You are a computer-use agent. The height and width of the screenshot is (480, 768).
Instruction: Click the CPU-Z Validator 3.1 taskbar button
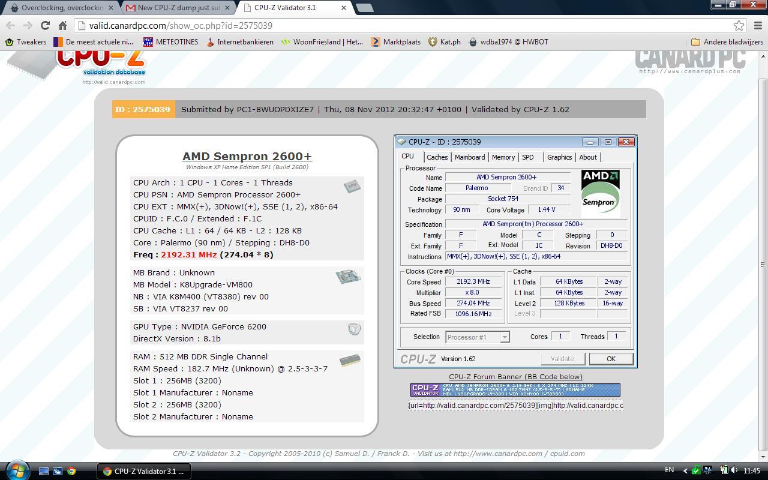[144, 471]
